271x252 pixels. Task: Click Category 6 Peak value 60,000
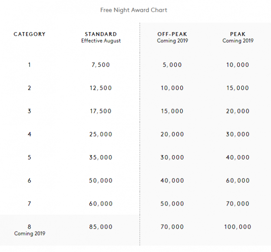(238, 180)
